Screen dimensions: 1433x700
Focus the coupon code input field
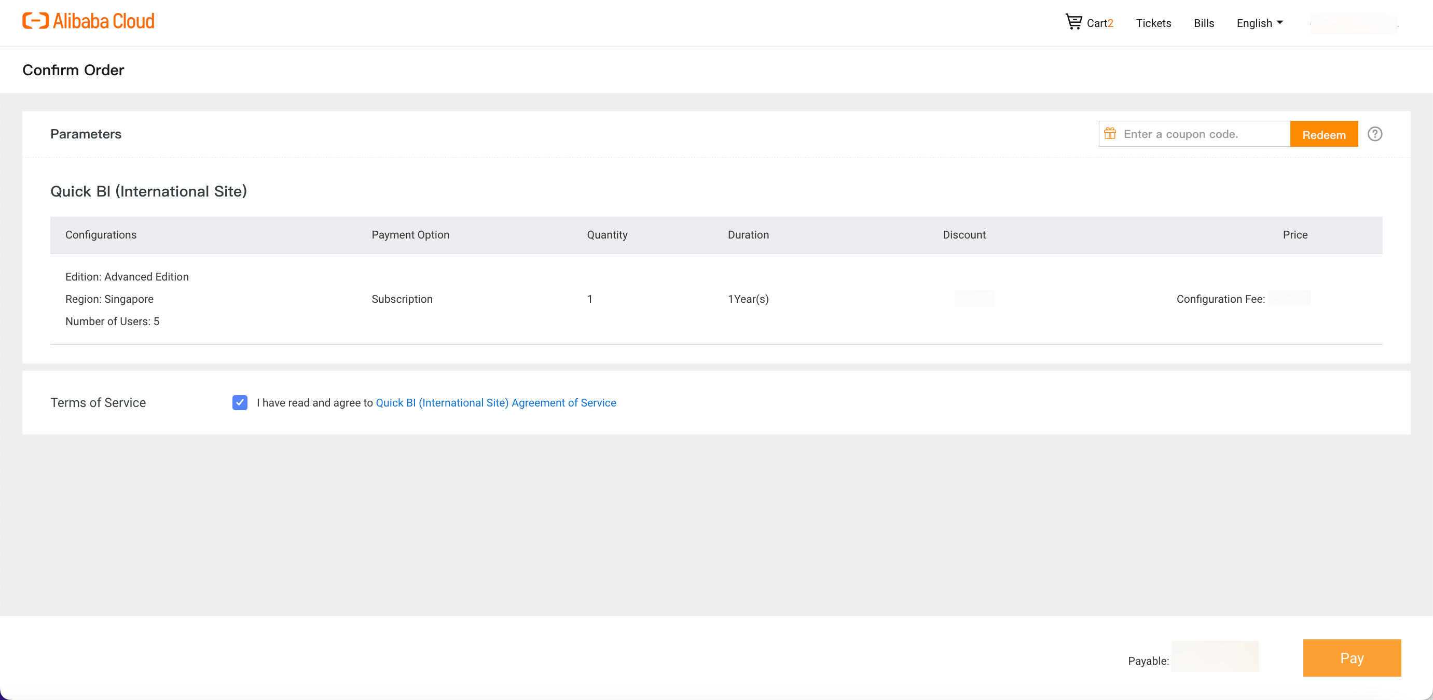coord(1202,134)
